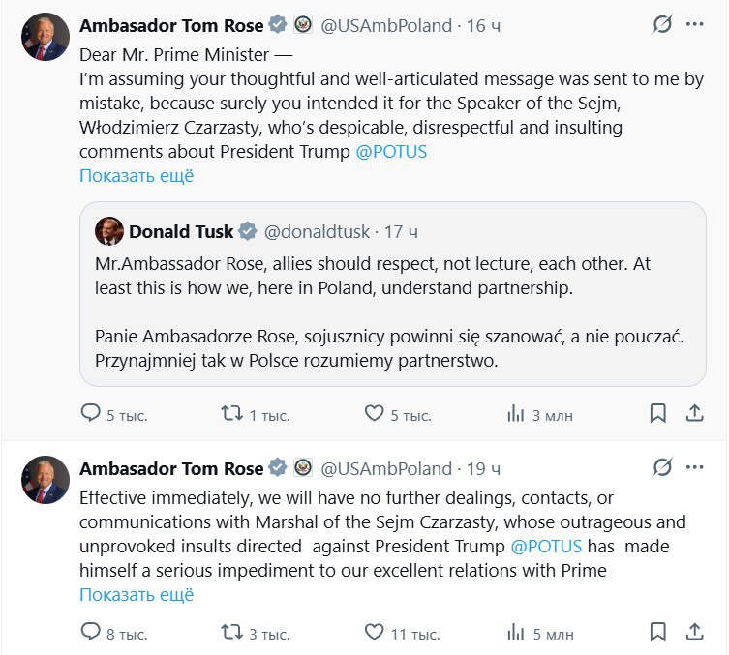
Task: Like the second post with 11 тыс.
Action: tap(375, 633)
